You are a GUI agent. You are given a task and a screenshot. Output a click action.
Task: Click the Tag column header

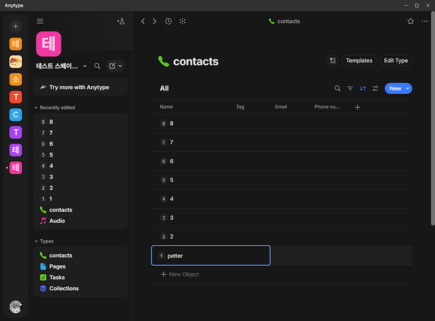click(240, 107)
